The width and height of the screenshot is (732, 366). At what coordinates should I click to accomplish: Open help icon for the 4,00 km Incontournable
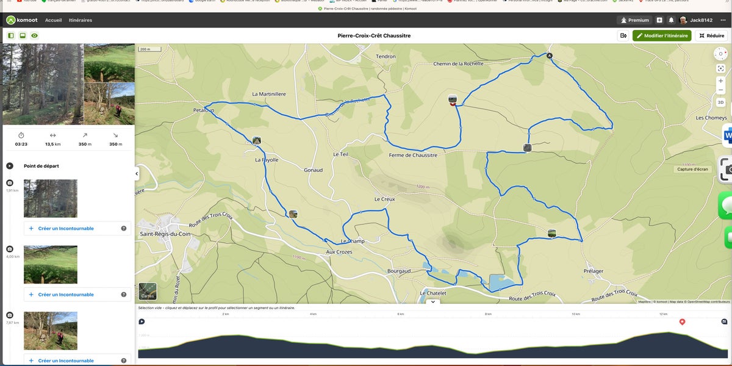[x=124, y=295]
